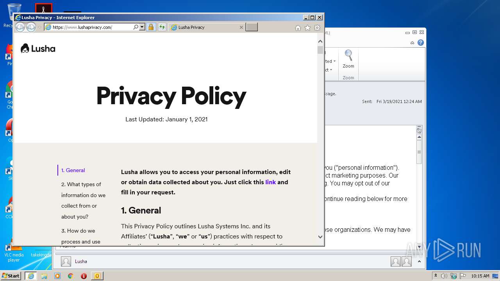This screenshot has width=500, height=281.
Task: Click the Privacy Policy heading
Action: (171, 96)
